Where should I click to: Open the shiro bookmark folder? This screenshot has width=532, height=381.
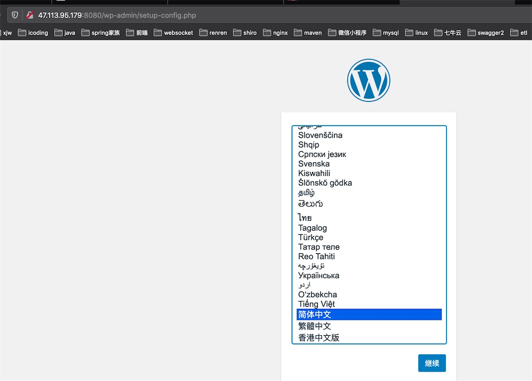(x=245, y=32)
